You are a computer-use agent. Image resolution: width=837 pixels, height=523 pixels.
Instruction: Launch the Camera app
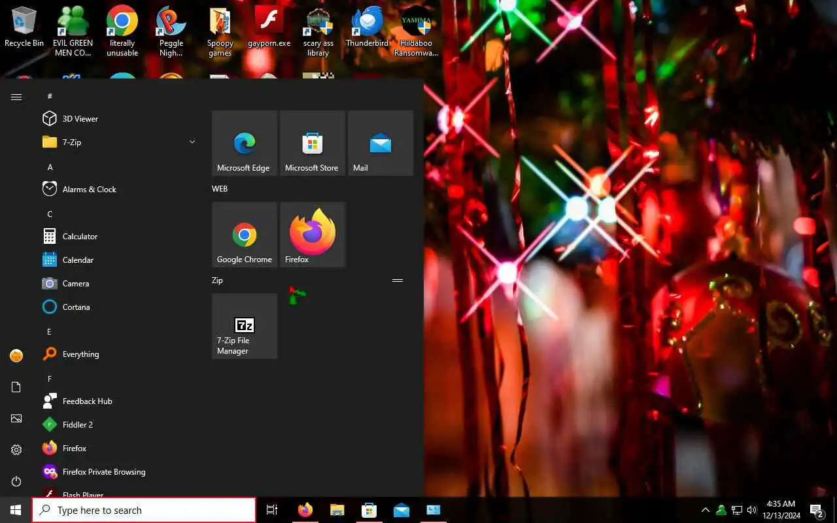[118, 283]
